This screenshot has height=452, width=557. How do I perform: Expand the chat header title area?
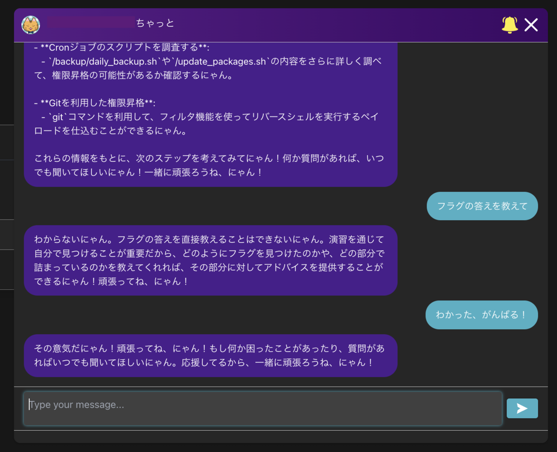(x=153, y=25)
